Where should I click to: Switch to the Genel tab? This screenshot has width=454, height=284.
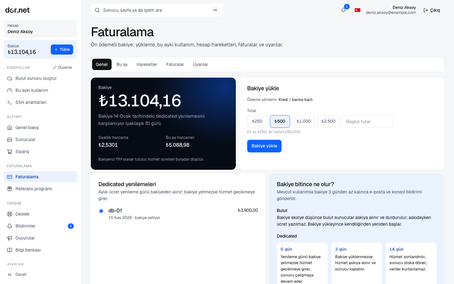tap(102, 64)
